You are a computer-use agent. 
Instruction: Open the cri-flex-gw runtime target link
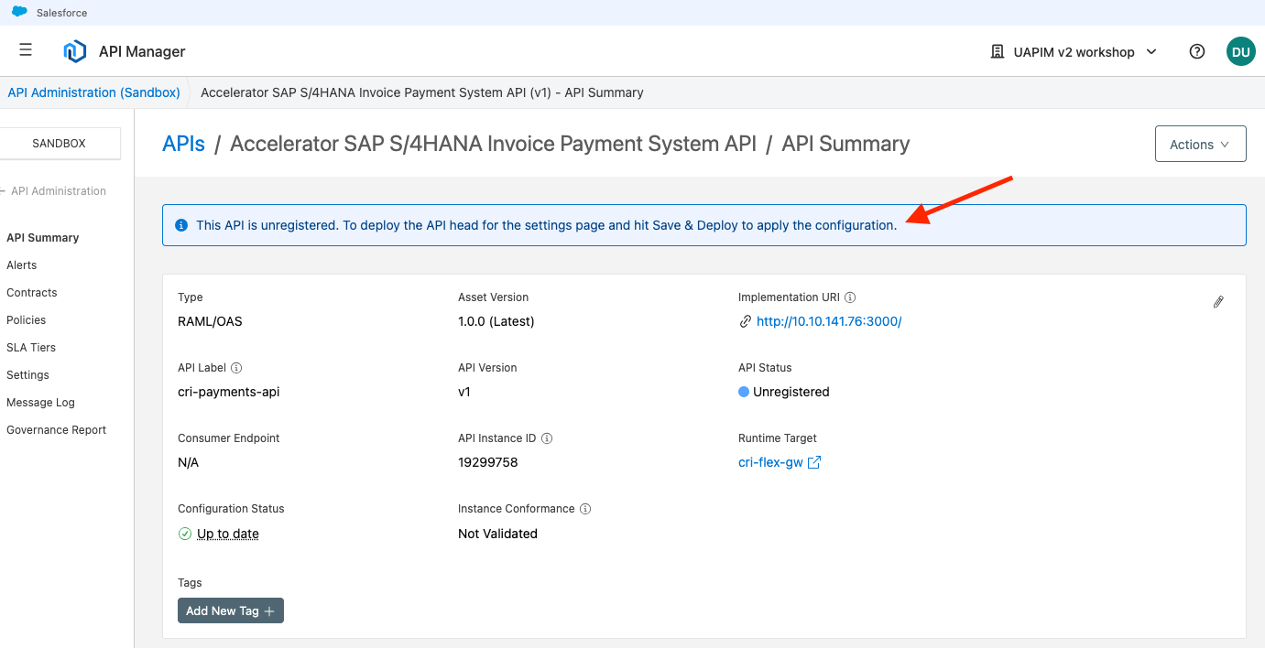coord(770,462)
